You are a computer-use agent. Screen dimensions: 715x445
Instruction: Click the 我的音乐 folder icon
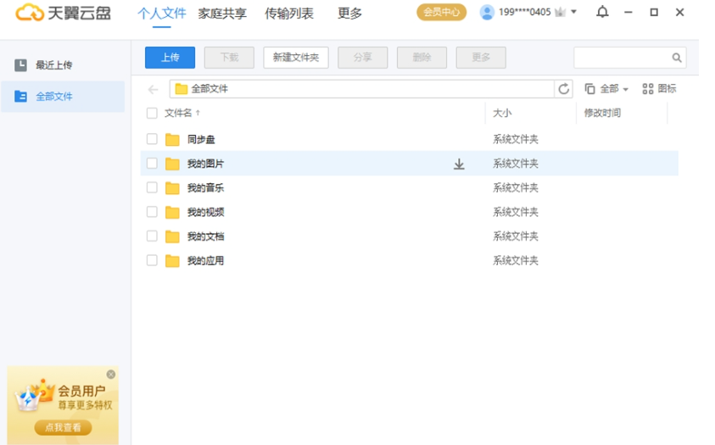(x=172, y=187)
